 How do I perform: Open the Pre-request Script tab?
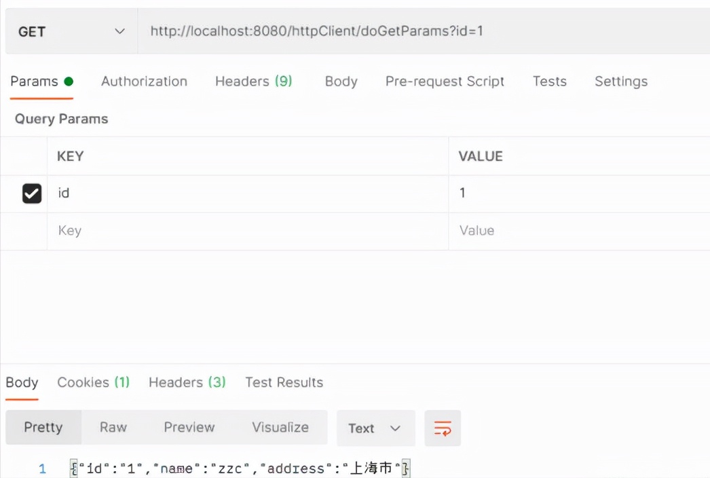(445, 81)
